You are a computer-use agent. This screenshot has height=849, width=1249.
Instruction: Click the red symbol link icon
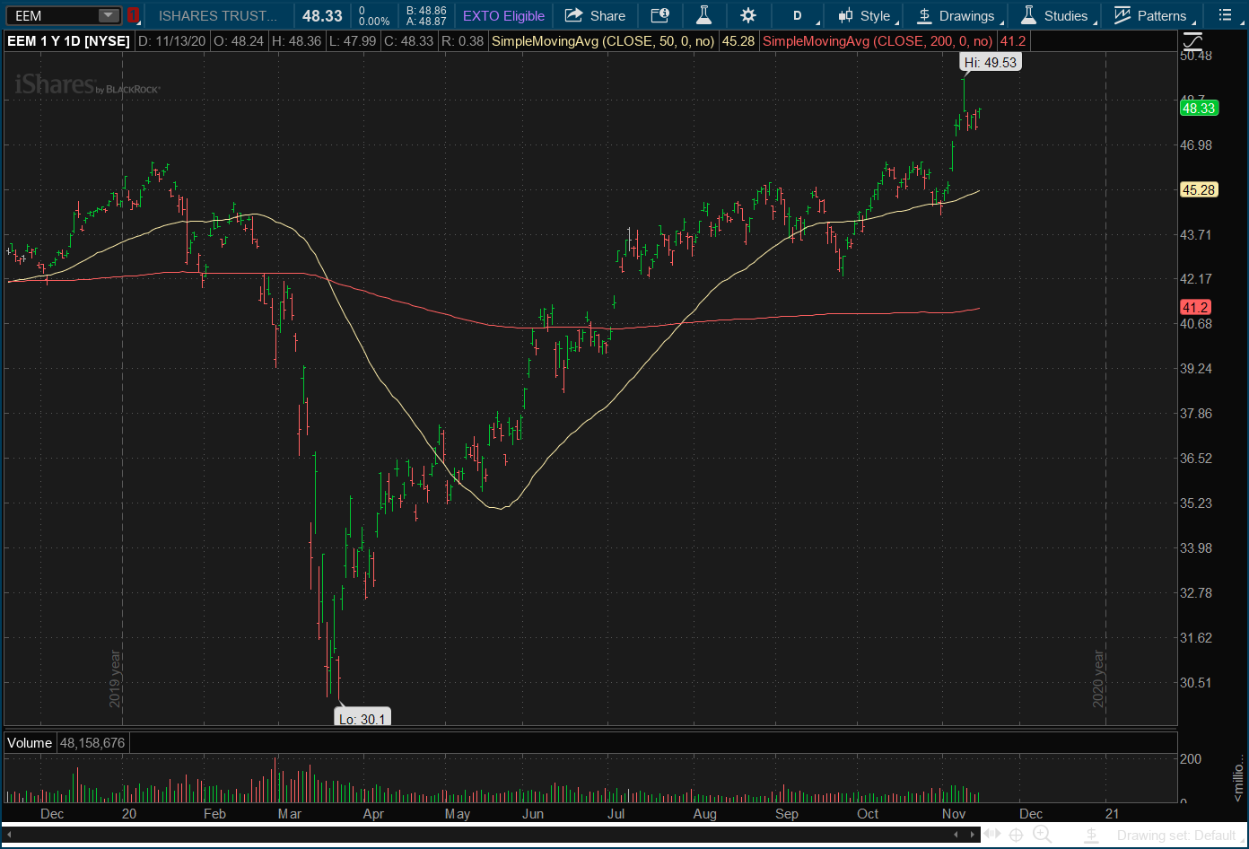pos(133,15)
